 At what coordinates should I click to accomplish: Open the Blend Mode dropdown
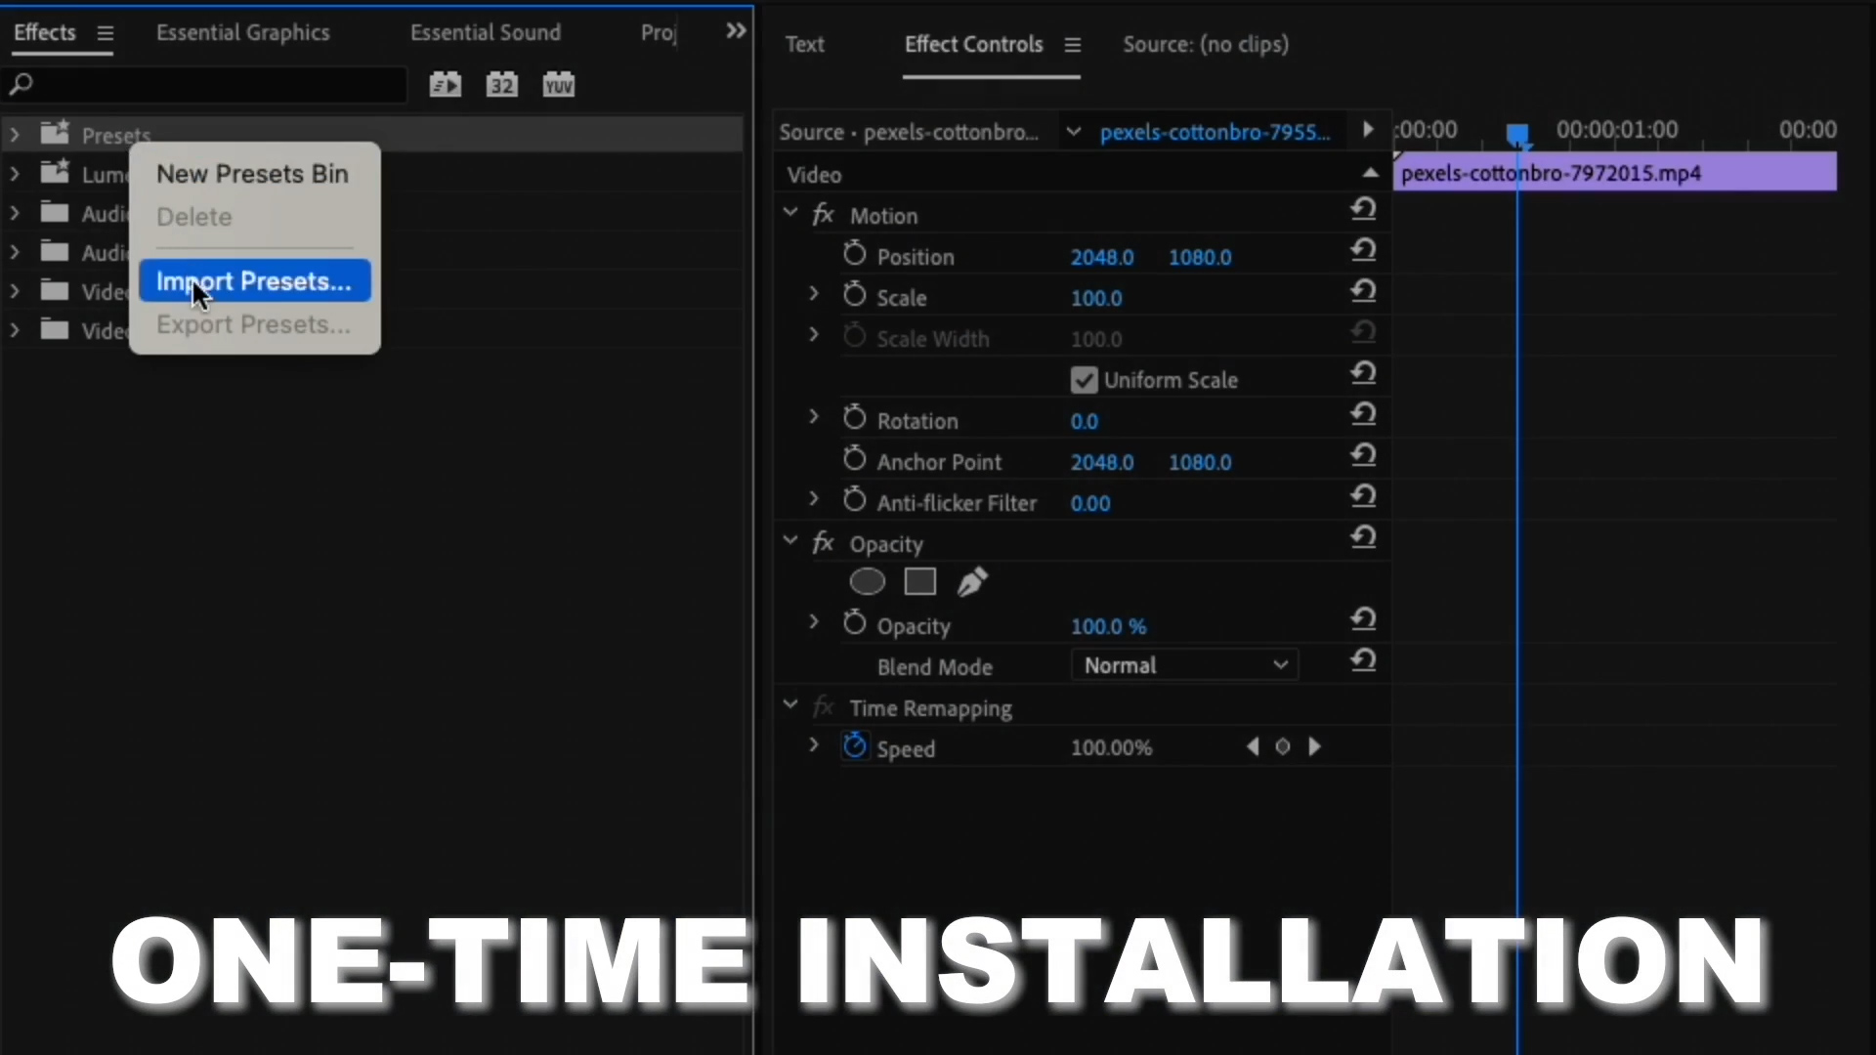(x=1184, y=665)
